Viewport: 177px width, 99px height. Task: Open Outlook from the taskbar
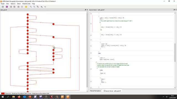click(x=24, y=97)
